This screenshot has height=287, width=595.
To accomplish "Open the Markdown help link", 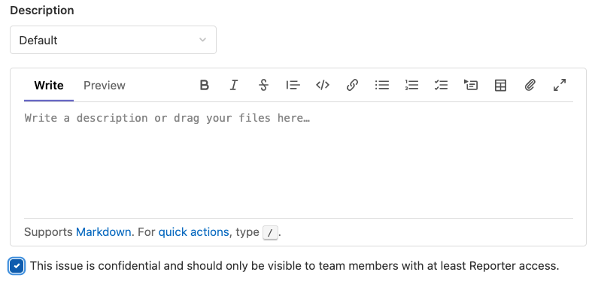I will (104, 231).
